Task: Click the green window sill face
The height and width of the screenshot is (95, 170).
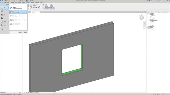Action: click(72, 72)
